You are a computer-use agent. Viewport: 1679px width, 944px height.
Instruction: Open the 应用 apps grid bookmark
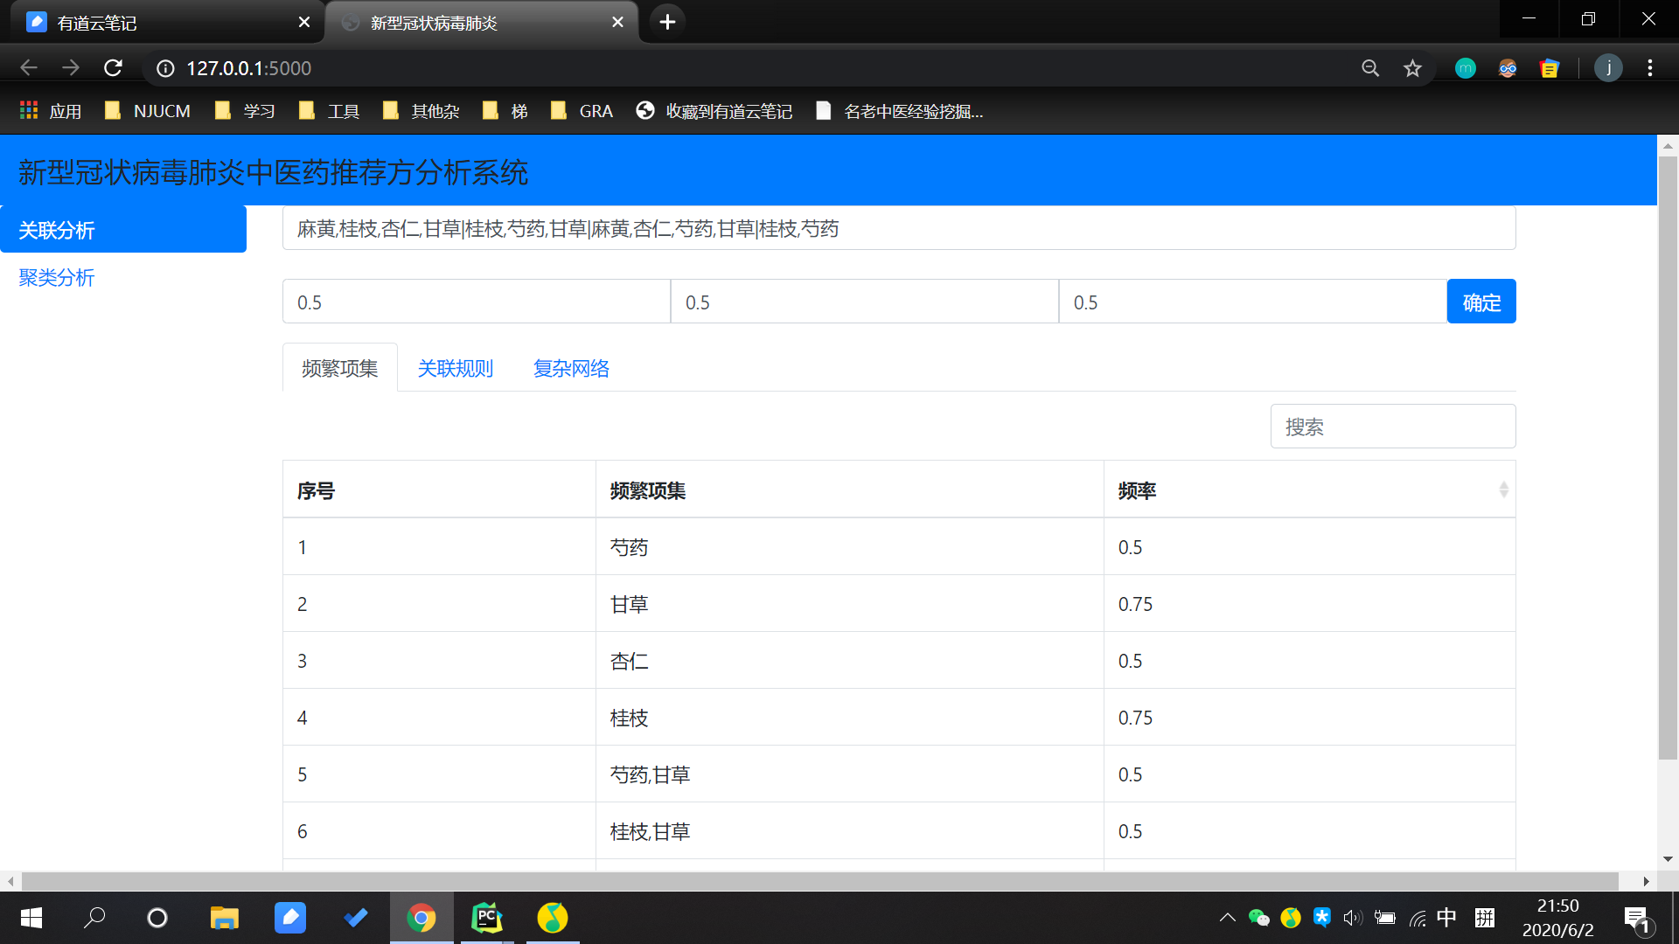pos(51,111)
